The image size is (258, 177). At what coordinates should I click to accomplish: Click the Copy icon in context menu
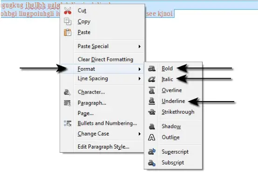(x=68, y=21)
